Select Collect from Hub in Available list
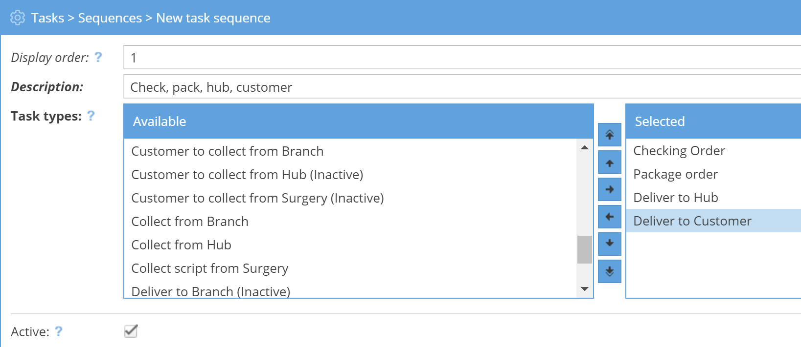This screenshot has height=347, width=801. (x=182, y=245)
